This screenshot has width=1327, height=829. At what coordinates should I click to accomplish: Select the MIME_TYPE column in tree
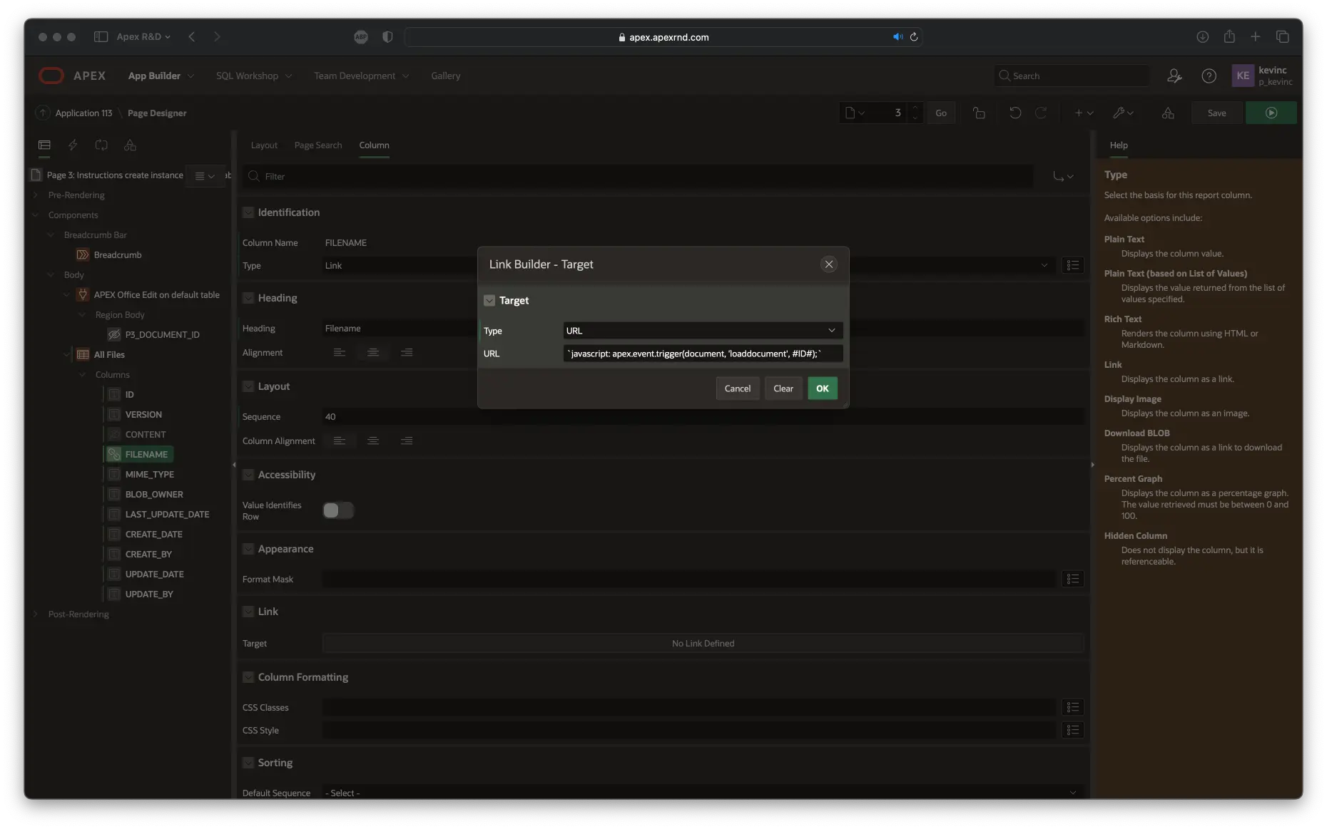tap(149, 474)
